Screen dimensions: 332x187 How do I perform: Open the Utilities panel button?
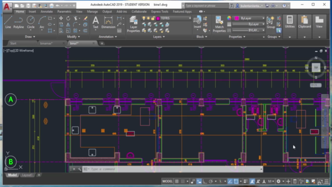289,22
